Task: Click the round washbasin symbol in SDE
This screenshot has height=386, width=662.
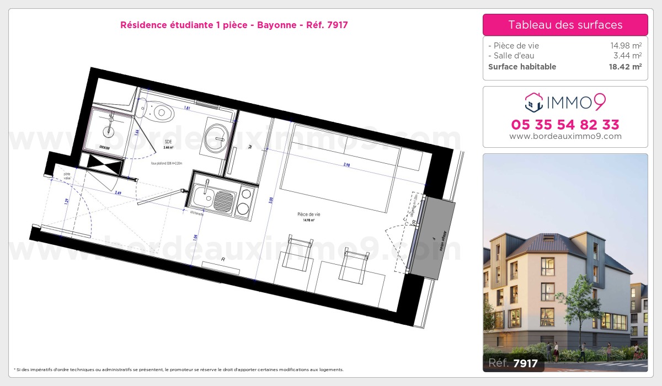Action: click(x=215, y=133)
